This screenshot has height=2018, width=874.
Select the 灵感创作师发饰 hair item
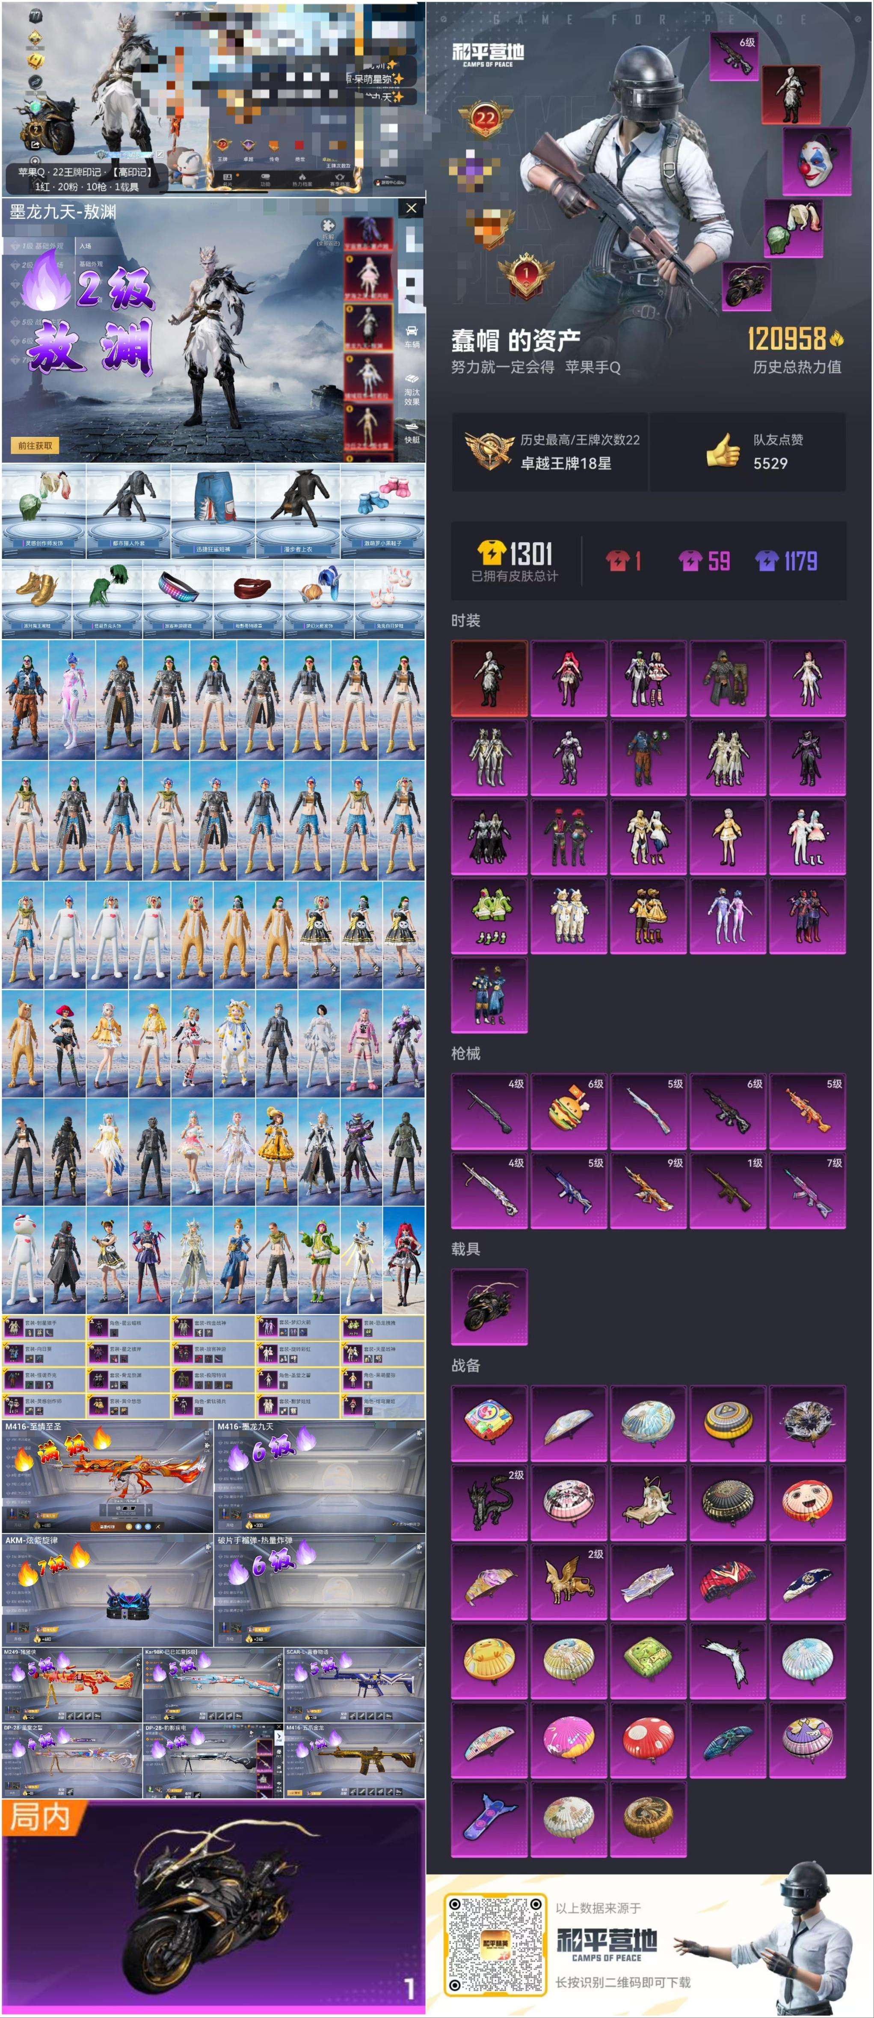pyautogui.click(x=44, y=511)
